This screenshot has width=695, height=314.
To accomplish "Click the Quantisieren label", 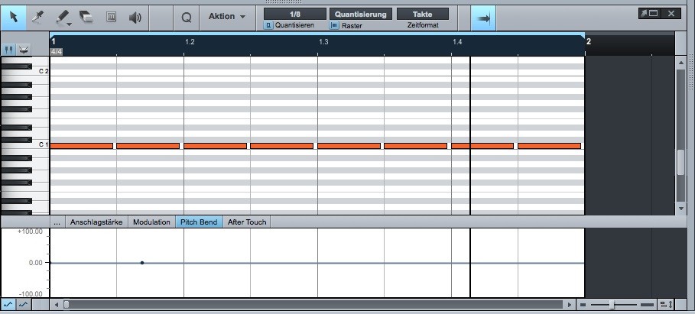I will coord(294,25).
